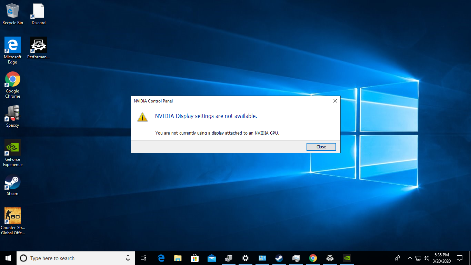Viewport: 471px width, 265px height.
Task: Open the Windows Start menu
Action: coord(8,258)
